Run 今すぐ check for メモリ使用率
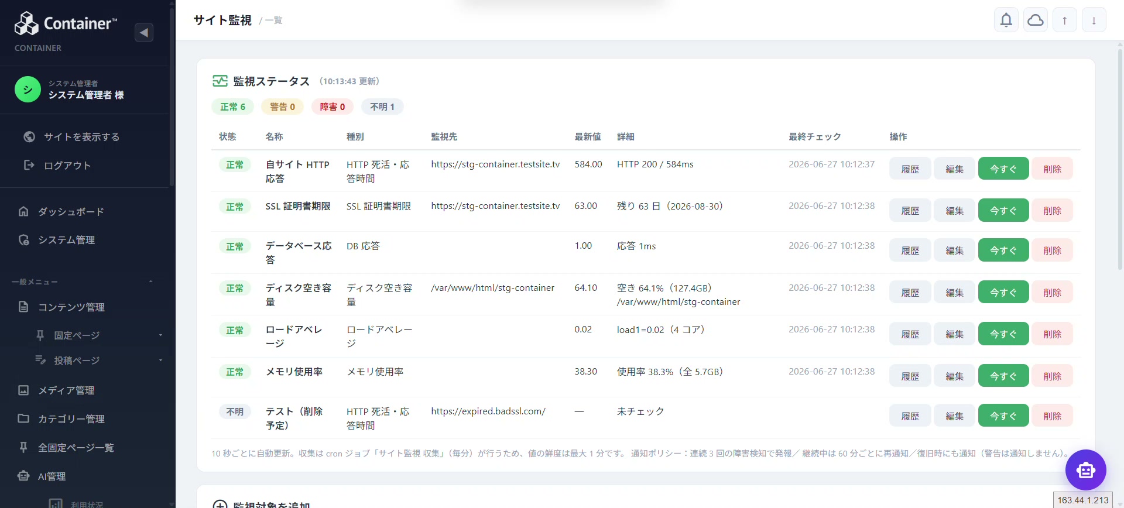 click(x=1003, y=376)
